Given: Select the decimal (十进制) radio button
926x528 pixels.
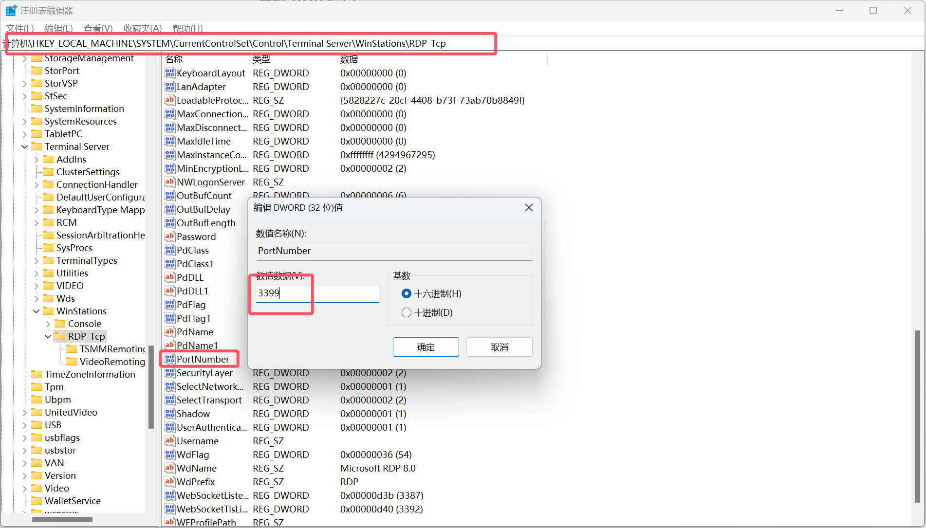Looking at the screenshot, I should pos(407,312).
